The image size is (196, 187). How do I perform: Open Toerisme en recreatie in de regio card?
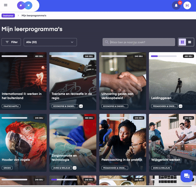point(73,81)
